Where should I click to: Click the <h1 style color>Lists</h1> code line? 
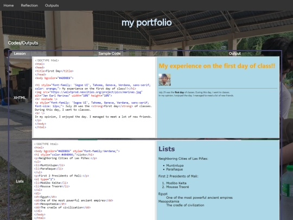[64, 155]
